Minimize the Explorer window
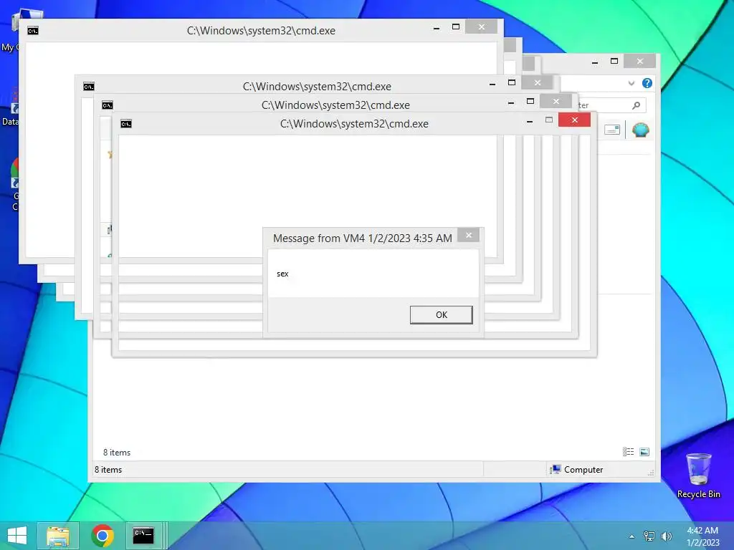This screenshot has width=734, height=550. pos(594,62)
